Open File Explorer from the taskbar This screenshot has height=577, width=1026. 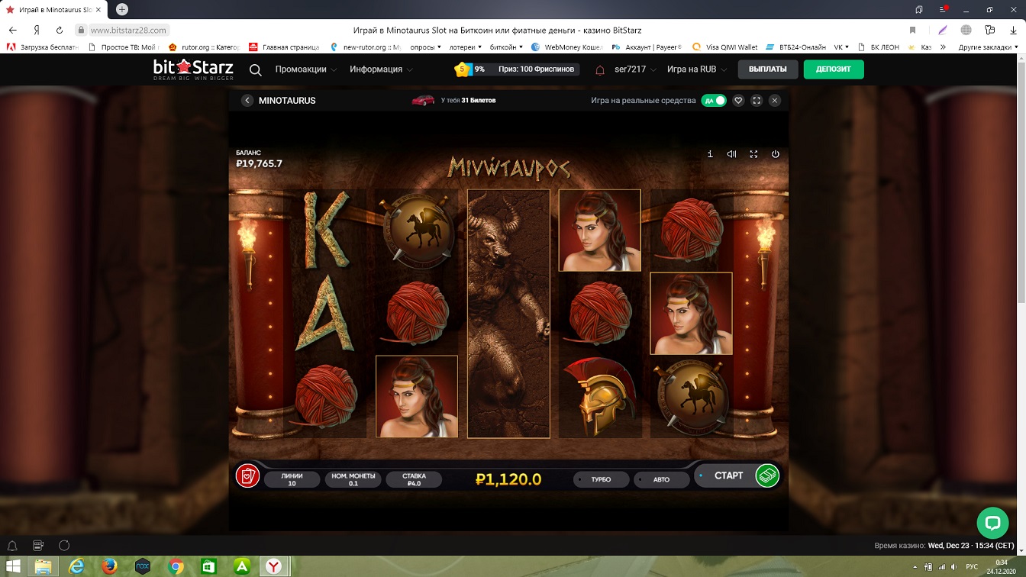pos(44,566)
